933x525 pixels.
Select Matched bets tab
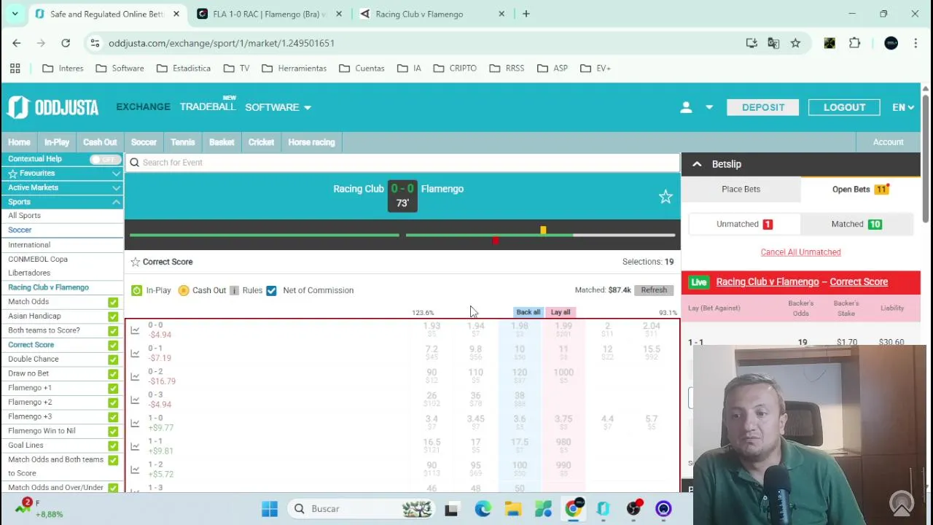tap(856, 225)
